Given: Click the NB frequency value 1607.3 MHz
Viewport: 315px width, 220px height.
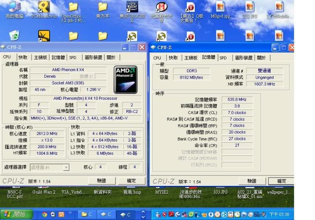Looking at the screenshot, I should (x=265, y=84).
